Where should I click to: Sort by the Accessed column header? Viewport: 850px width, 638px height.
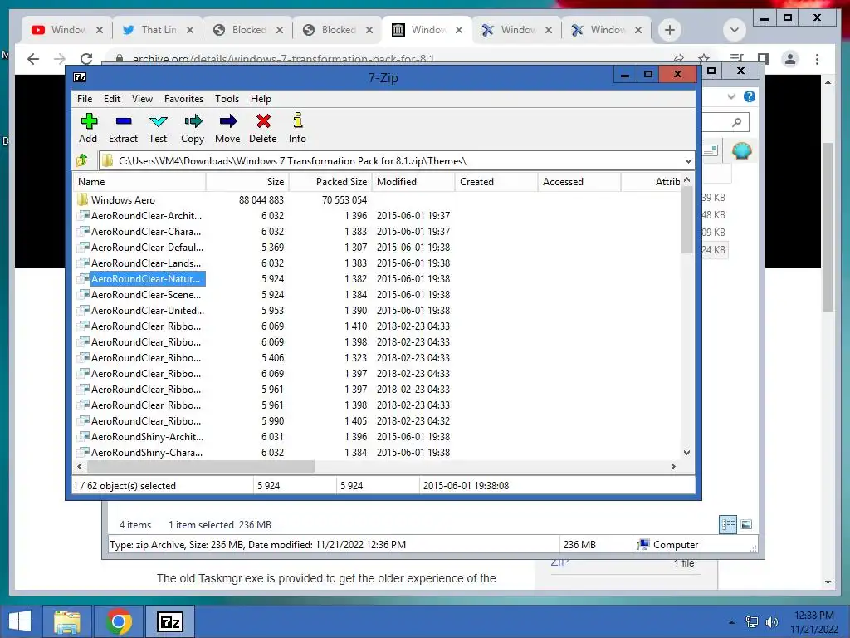click(579, 182)
